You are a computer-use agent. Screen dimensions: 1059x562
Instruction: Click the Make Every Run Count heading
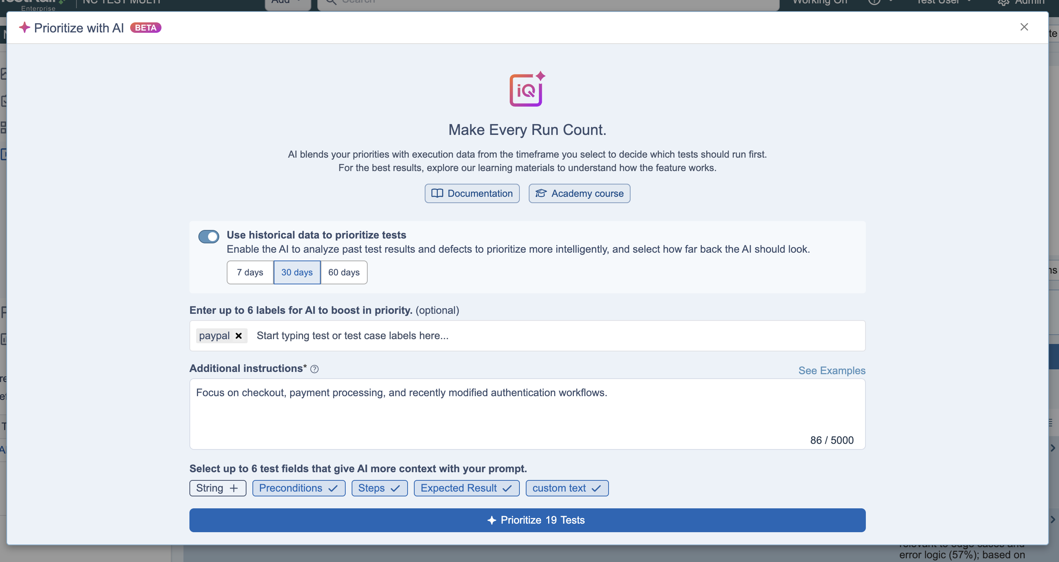pyautogui.click(x=527, y=130)
